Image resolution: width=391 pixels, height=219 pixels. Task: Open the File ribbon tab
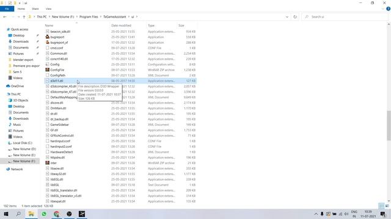(x=7, y=9)
